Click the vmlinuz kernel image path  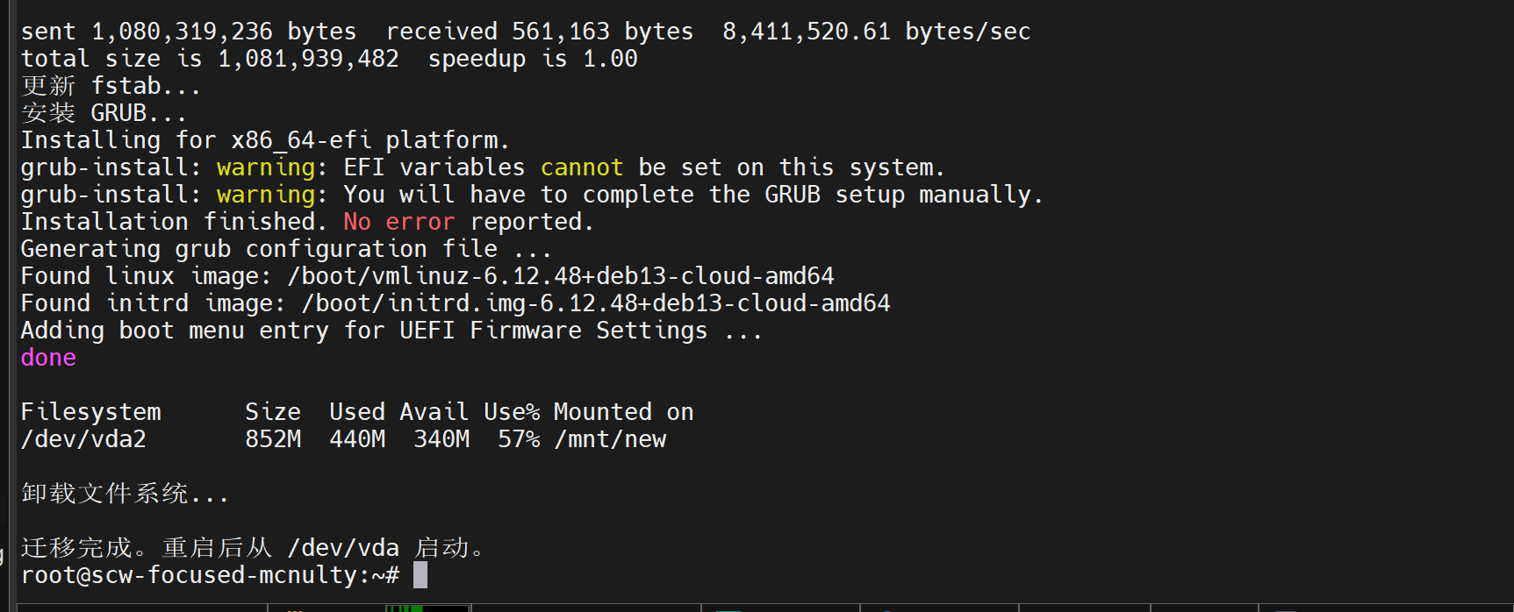(560, 276)
